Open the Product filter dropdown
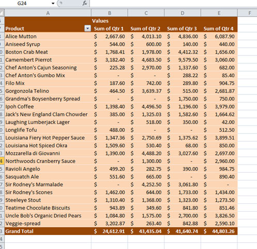Image resolution: width=257 pixels, height=249 pixels. click(87, 29)
